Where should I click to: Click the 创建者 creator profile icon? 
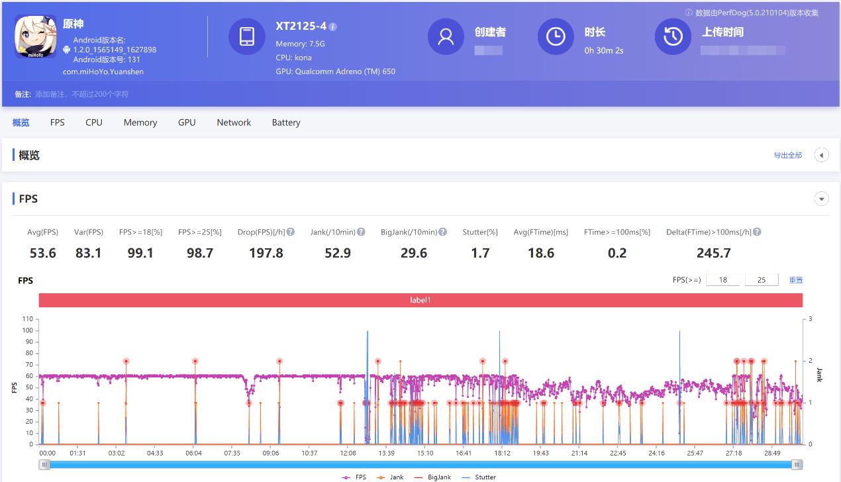click(446, 37)
